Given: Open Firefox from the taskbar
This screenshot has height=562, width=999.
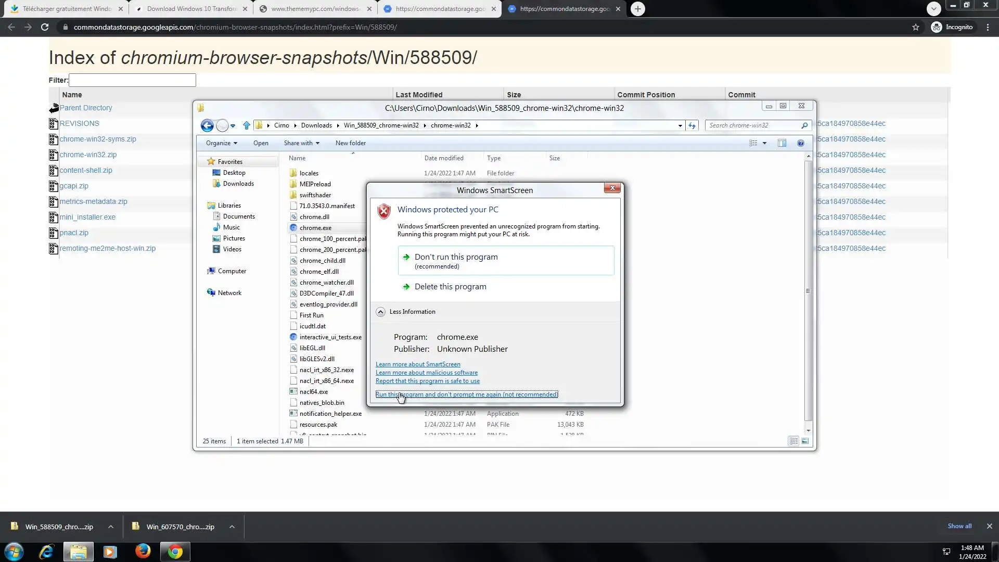Looking at the screenshot, I should click(x=143, y=551).
